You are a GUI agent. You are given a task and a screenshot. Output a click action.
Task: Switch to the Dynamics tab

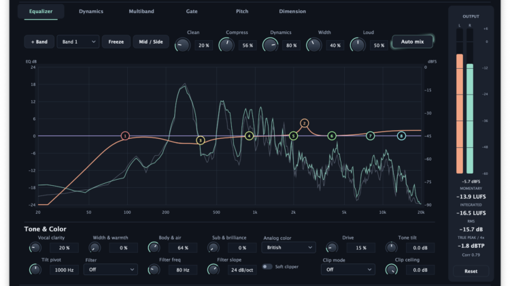click(x=91, y=12)
